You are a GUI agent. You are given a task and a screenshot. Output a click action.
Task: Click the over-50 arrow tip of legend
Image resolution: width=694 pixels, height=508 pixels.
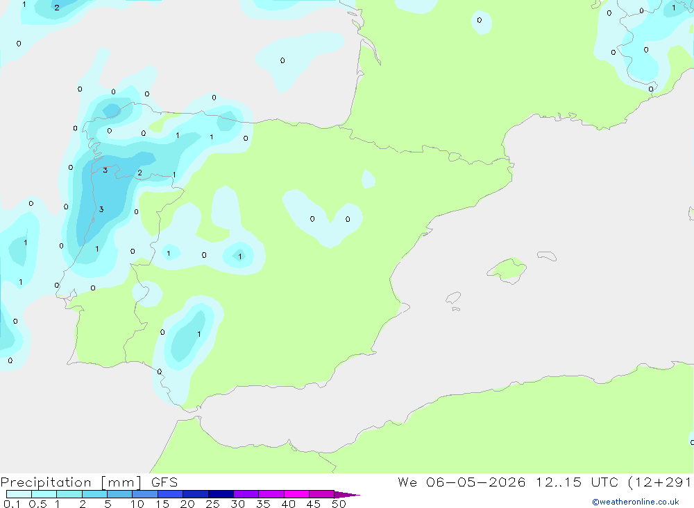click(x=347, y=495)
